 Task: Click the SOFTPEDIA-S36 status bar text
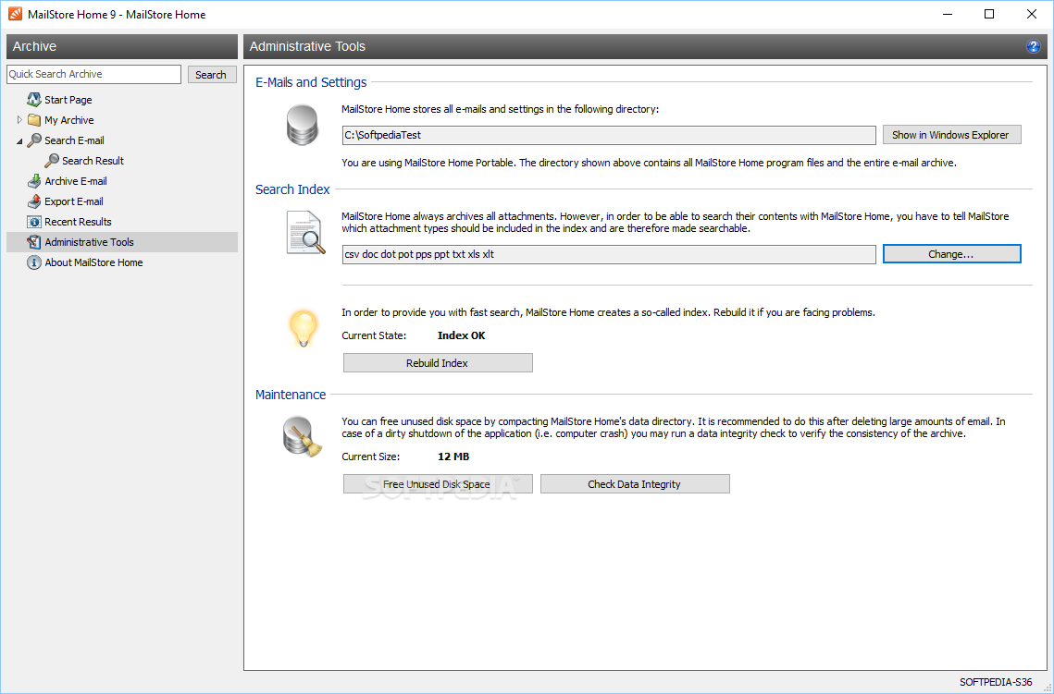[996, 682]
